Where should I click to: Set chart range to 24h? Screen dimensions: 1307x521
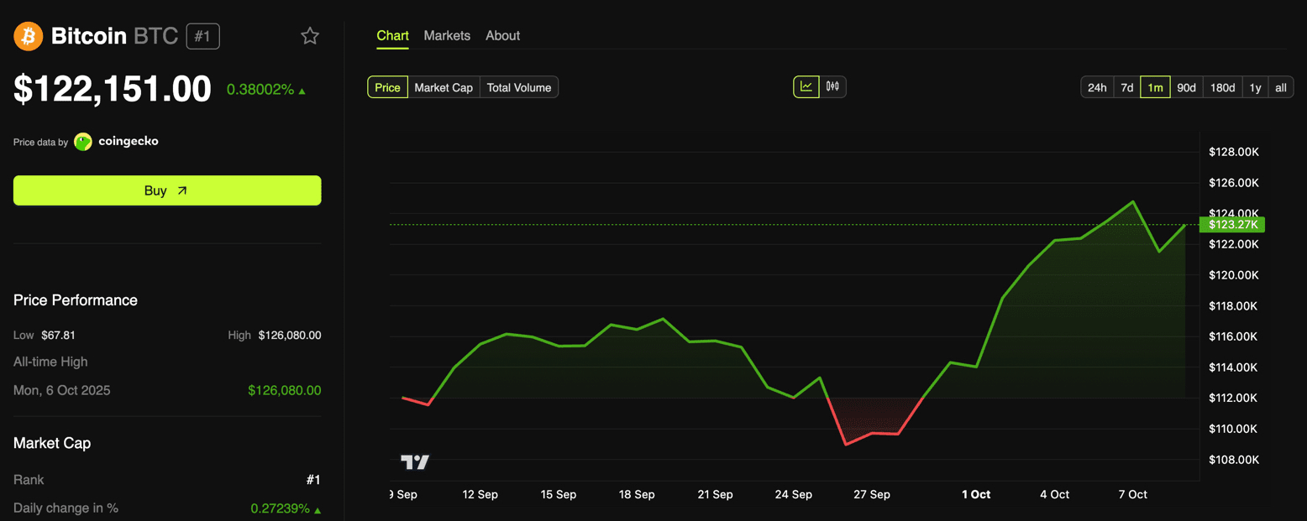tap(1097, 87)
